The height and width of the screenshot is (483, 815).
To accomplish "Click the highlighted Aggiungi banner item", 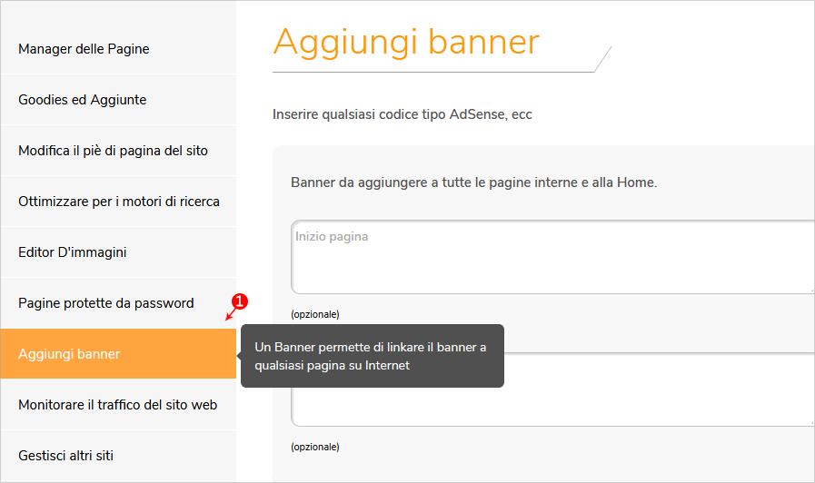I will (x=118, y=354).
